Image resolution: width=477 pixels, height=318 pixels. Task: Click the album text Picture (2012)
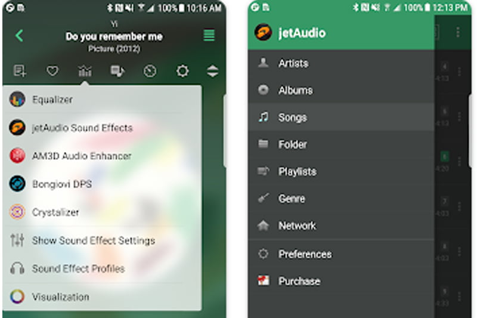pyautogui.click(x=114, y=49)
